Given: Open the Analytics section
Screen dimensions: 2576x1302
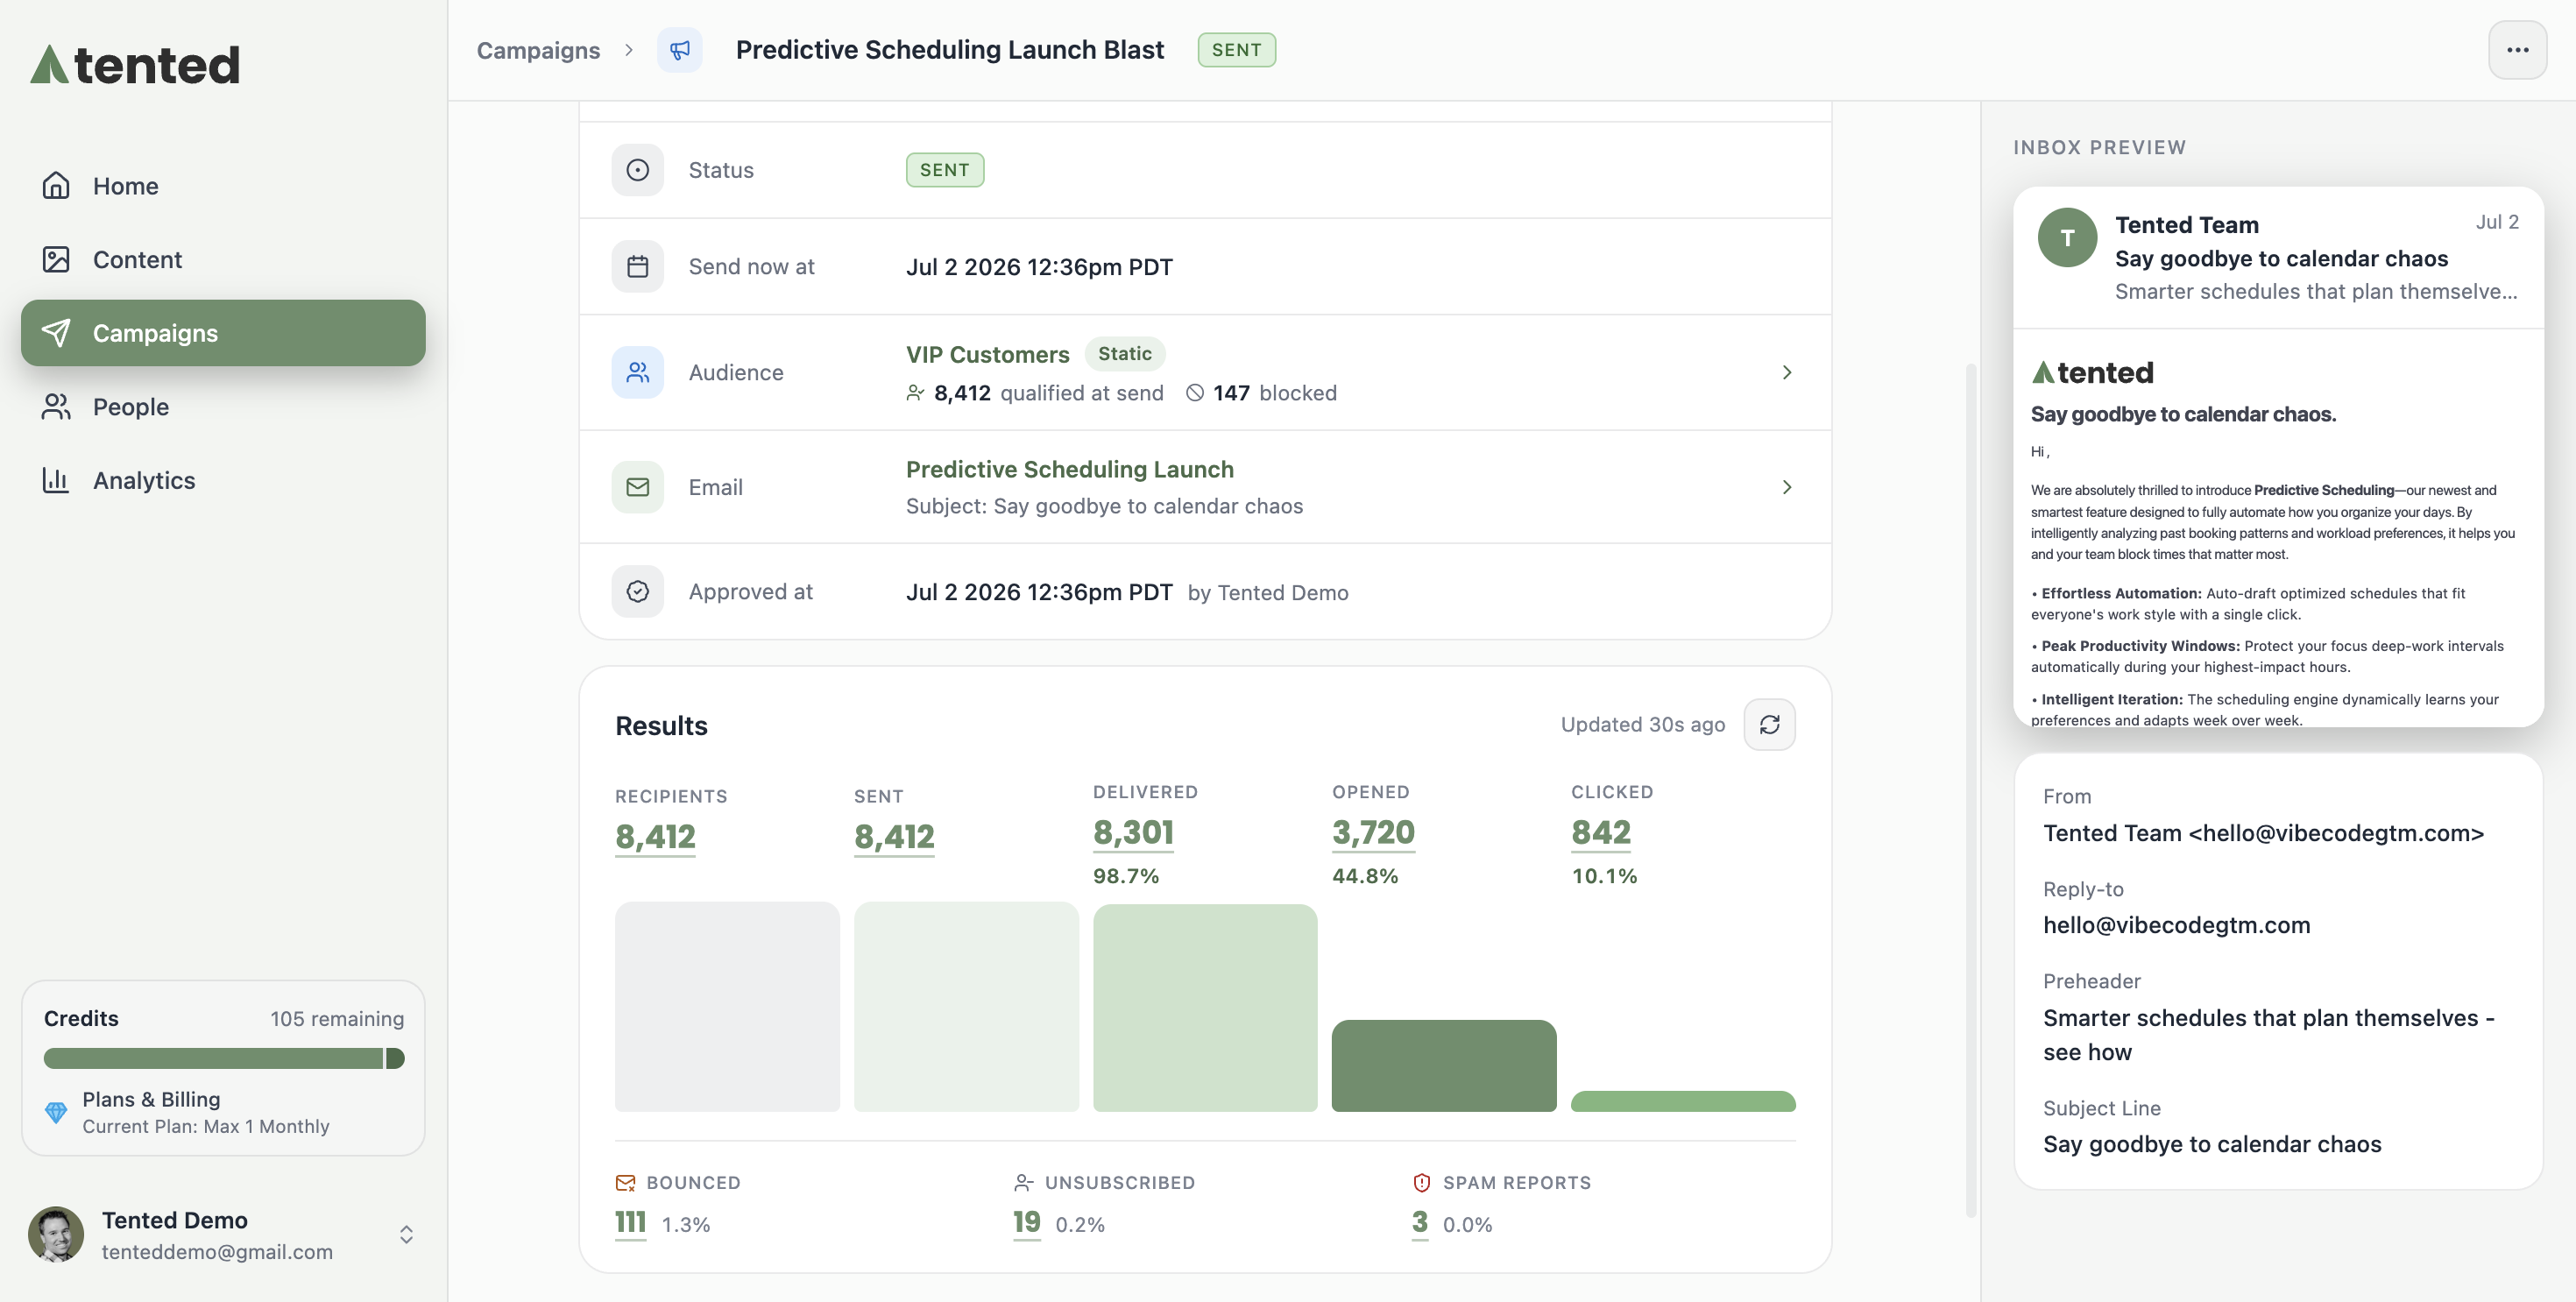Looking at the screenshot, I should point(223,481).
